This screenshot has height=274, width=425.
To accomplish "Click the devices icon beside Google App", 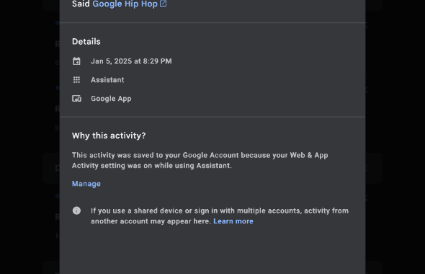I will tap(76, 99).
